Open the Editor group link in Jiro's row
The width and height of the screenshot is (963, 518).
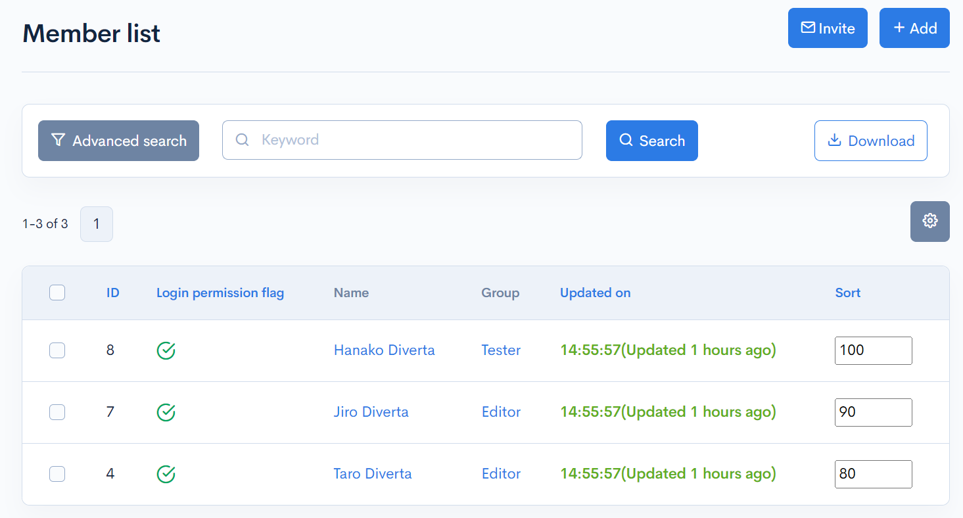[502, 412]
